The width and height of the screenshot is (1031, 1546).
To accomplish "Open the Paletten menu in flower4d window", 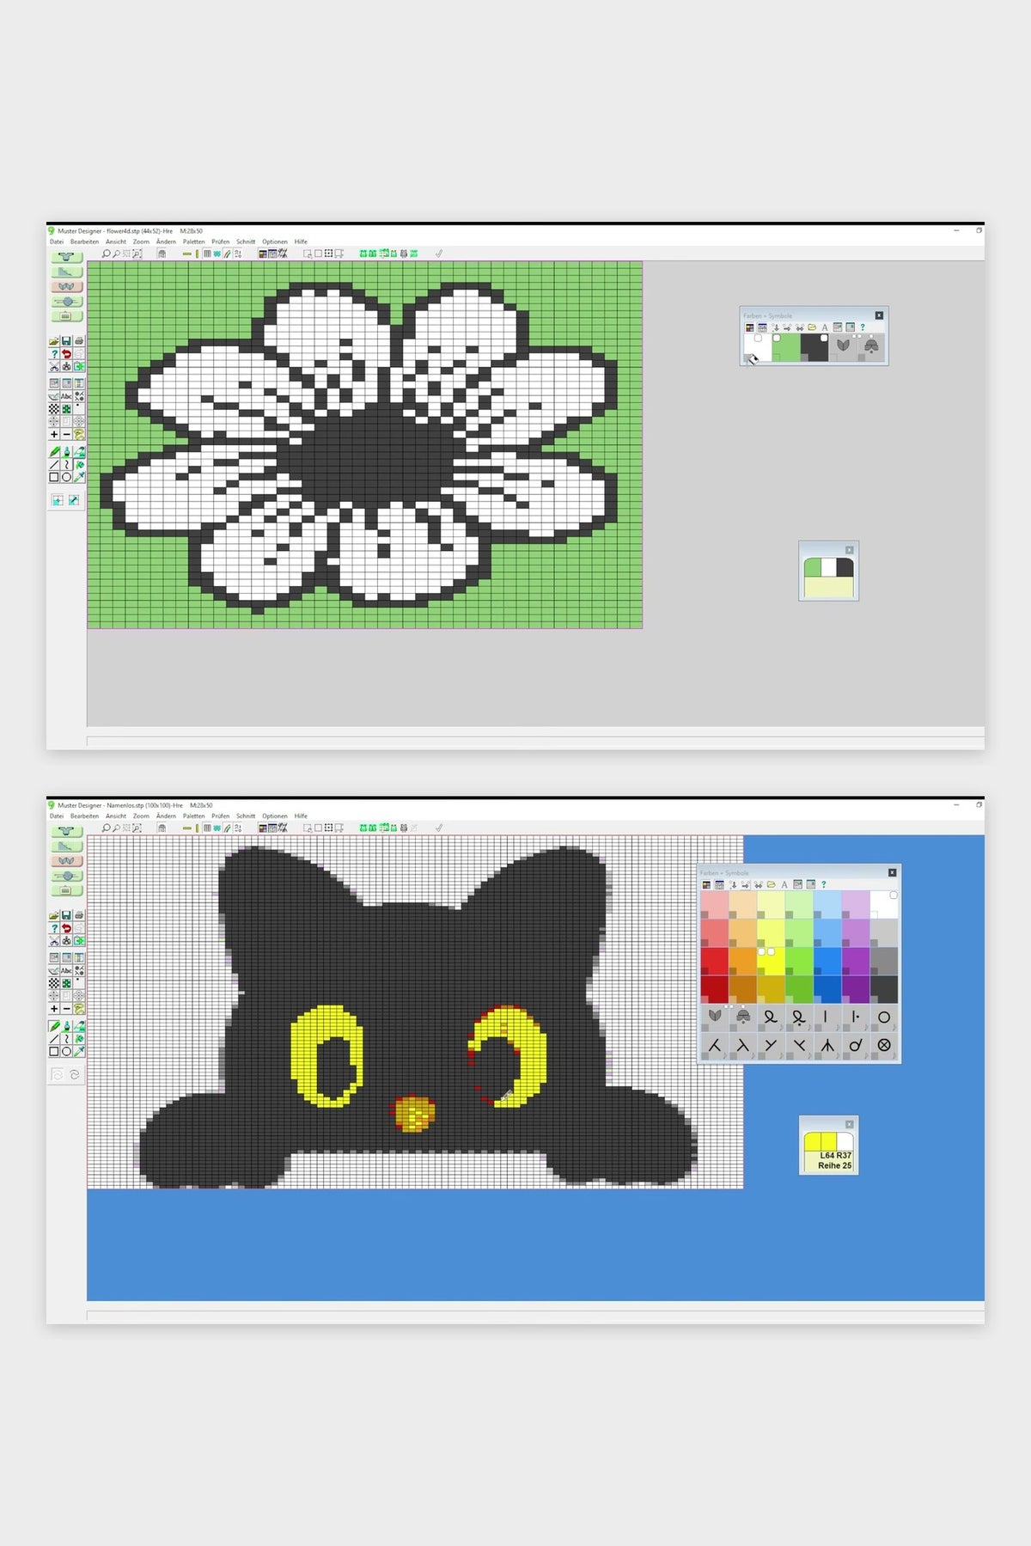I will (194, 242).
